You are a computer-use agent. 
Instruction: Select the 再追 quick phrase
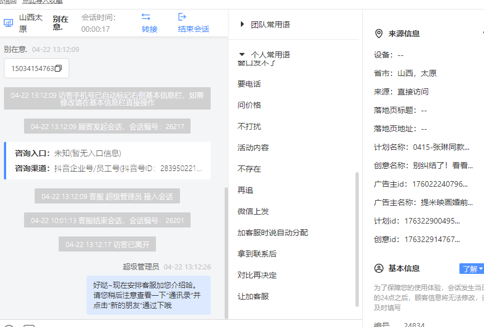coord(245,190)
